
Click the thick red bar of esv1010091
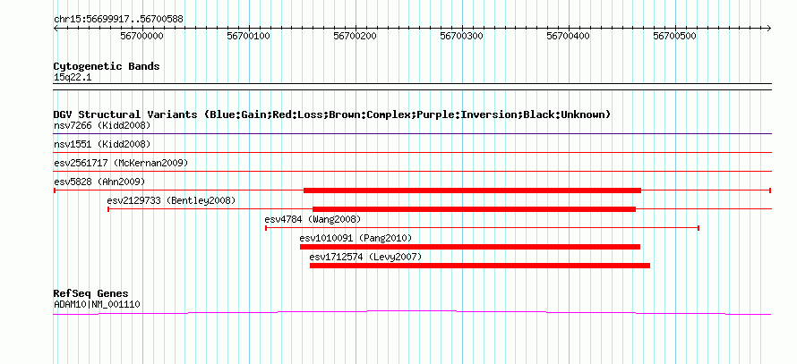[x=469, y=247]
